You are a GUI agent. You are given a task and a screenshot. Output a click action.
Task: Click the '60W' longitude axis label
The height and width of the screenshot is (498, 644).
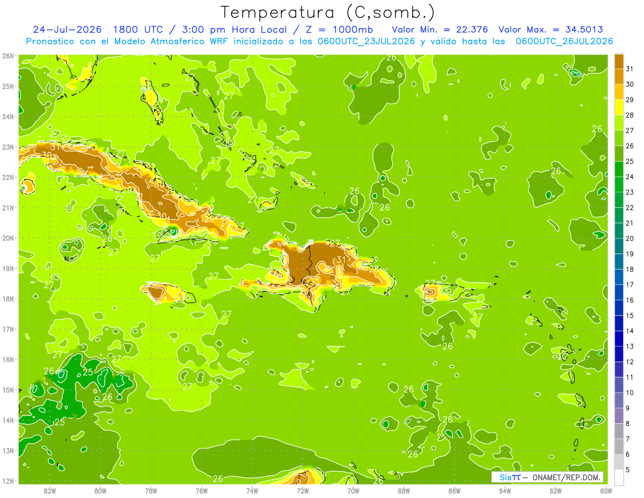pos(606,491)
